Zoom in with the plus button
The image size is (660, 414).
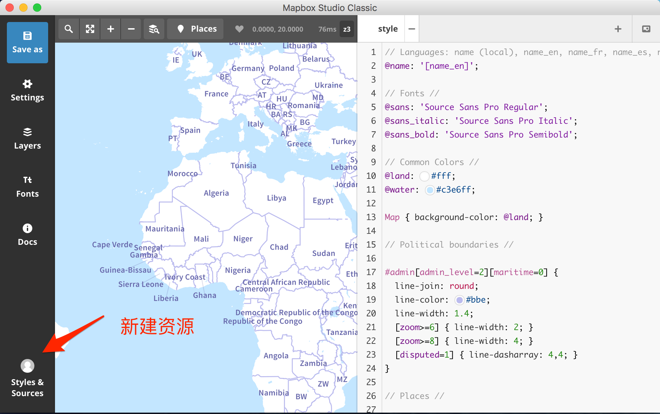(111, 29)
